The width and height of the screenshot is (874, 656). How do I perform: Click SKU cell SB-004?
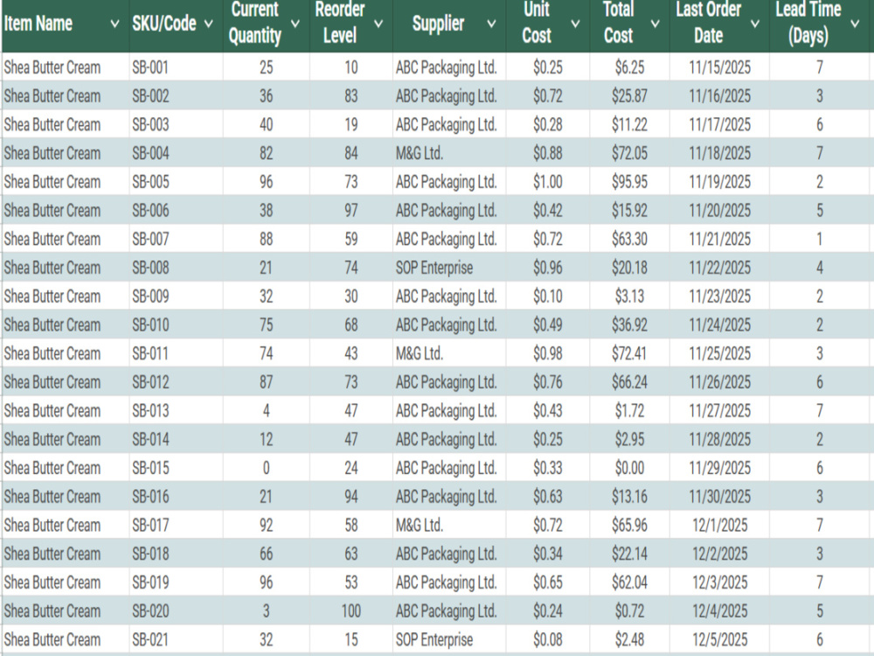[177, 153]
